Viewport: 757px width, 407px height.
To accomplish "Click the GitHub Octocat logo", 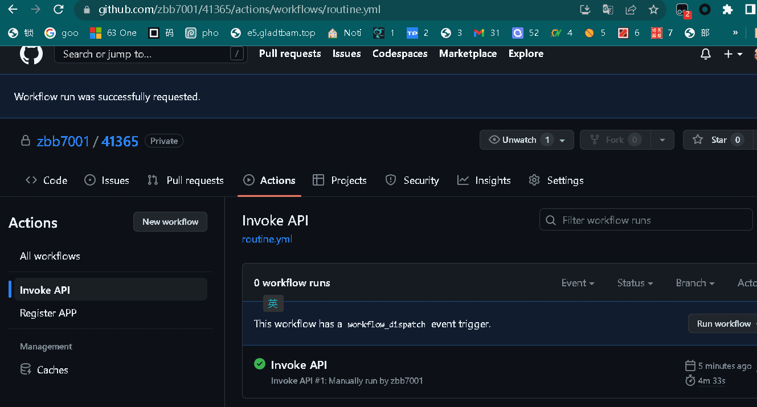I will click(x=31, y=54).
